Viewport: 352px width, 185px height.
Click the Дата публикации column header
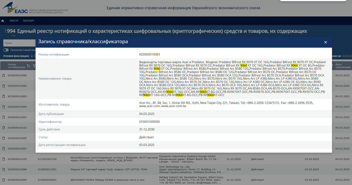coord(343,66)
